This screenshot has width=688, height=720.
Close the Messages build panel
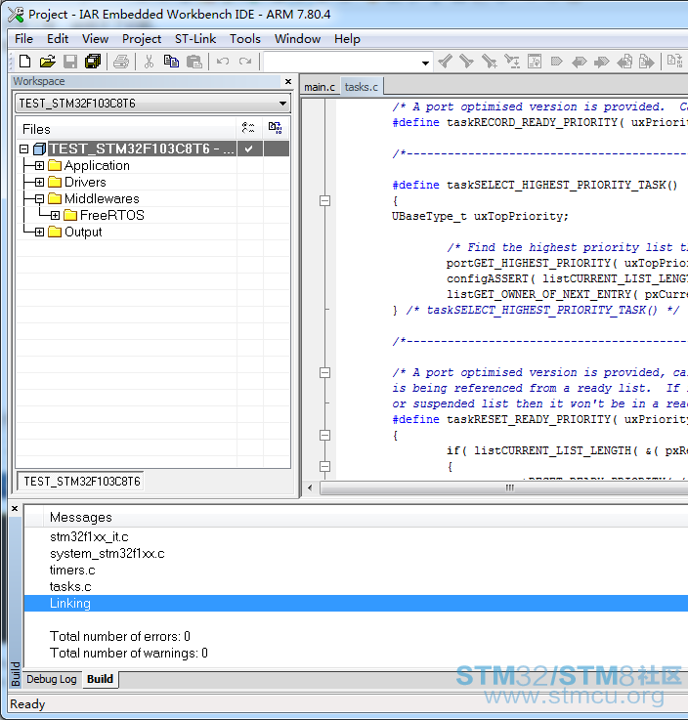point(15,508)
